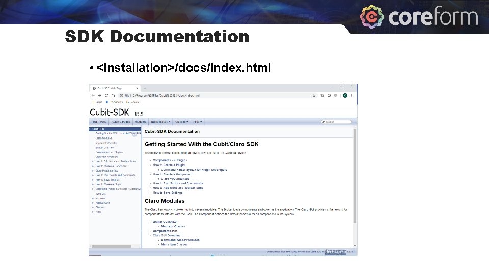The image size is (489, 275).
Task: Click the sidebar horizontal scrollbar
Action: click(x=112, y=246)
